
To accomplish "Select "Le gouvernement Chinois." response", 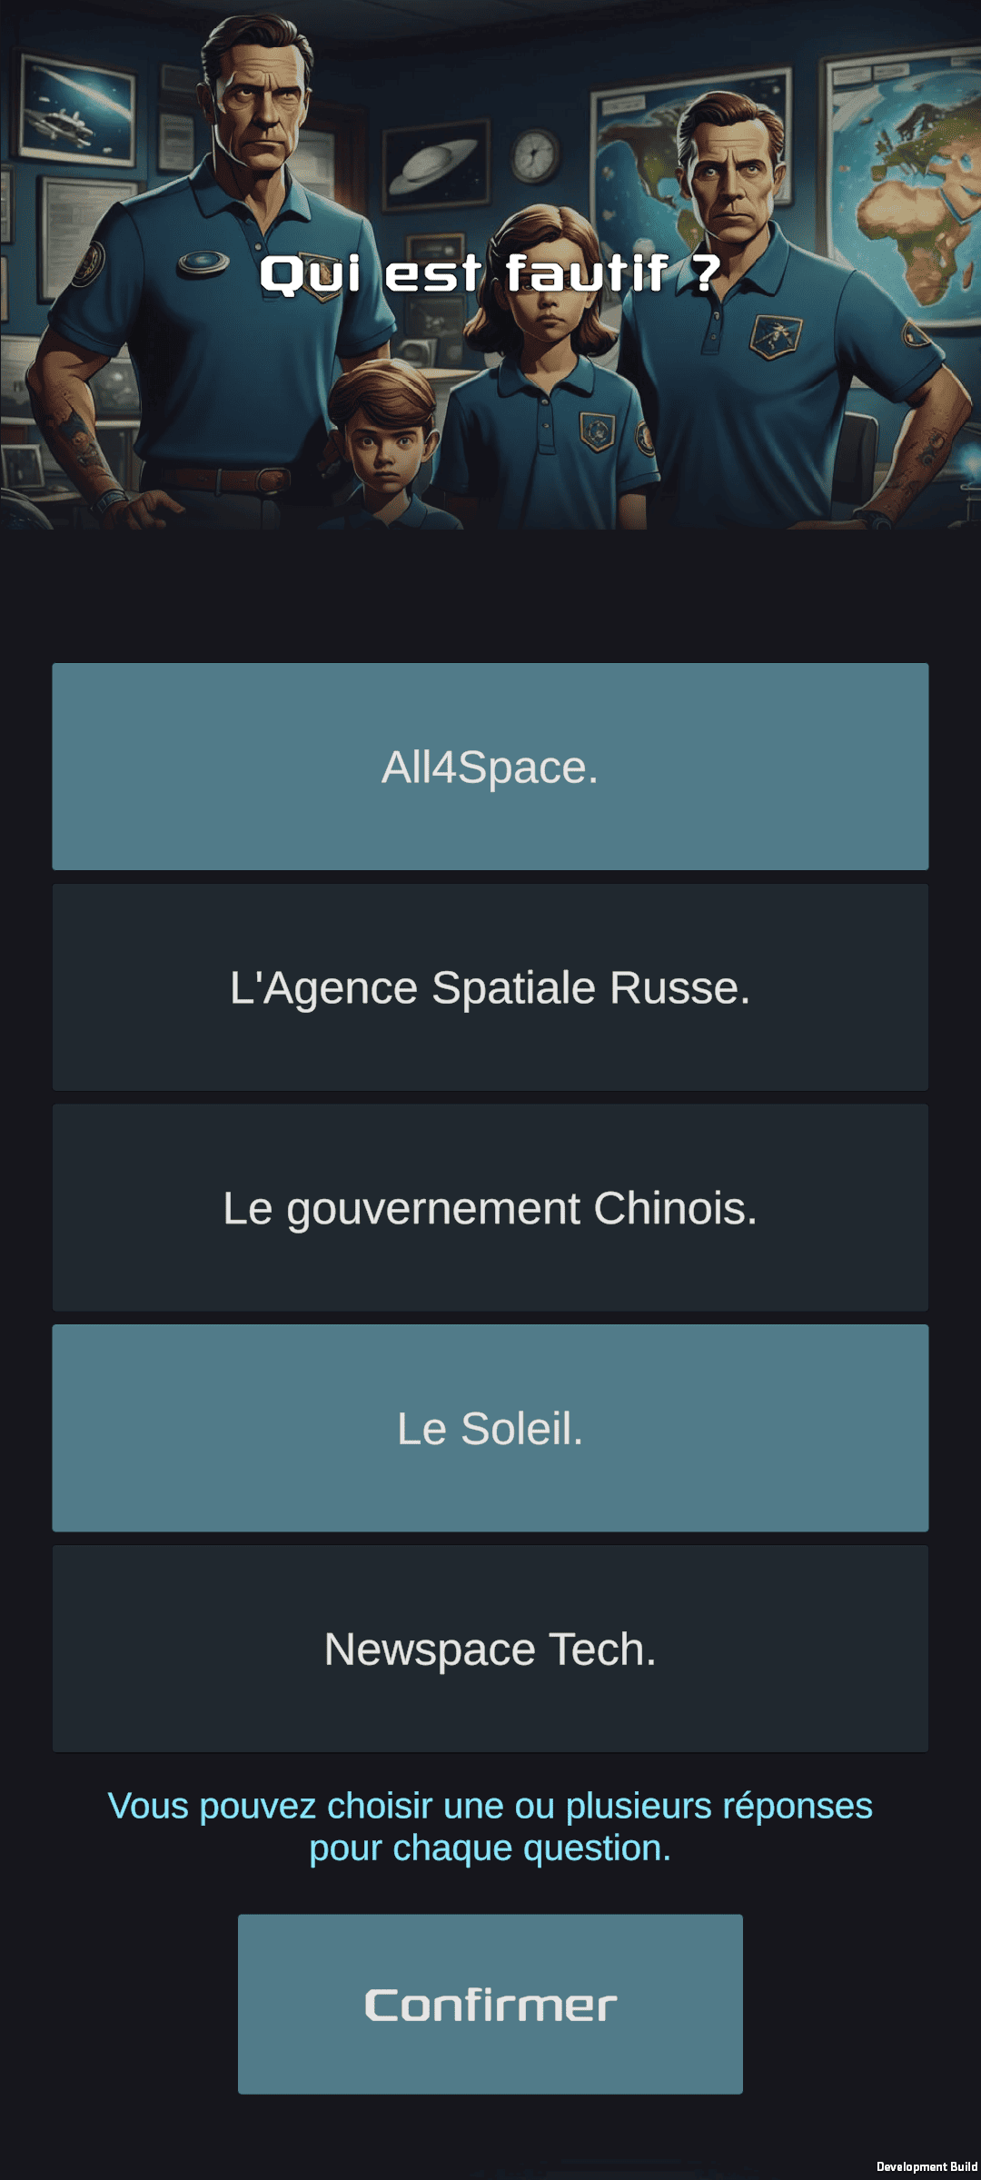I will pos(490,1208).
